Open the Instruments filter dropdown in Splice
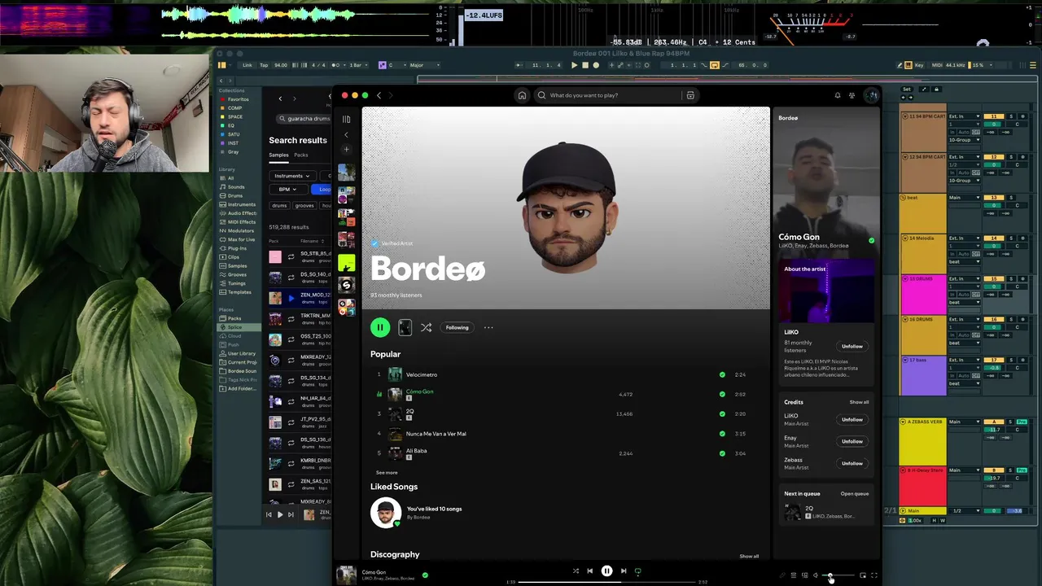Screen dimensions: 1042x586 point(291,176)
